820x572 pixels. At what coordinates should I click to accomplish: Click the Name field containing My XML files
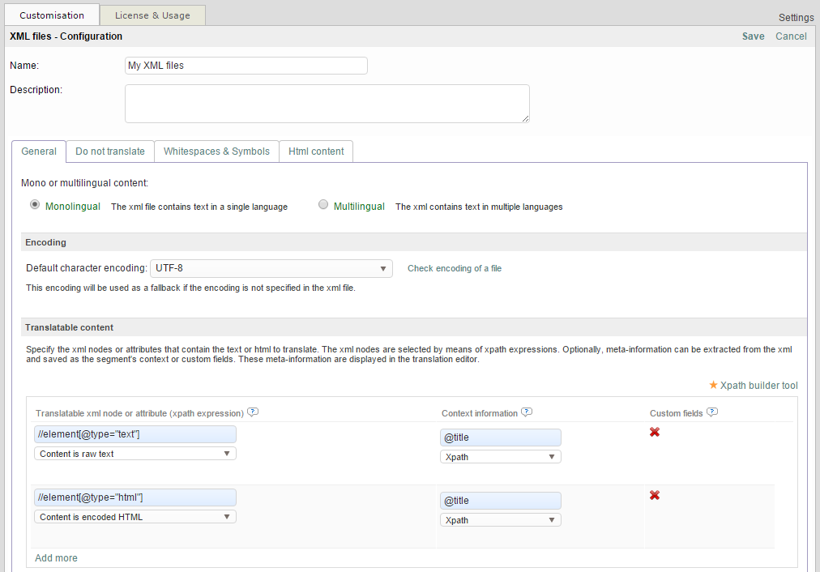246,66
